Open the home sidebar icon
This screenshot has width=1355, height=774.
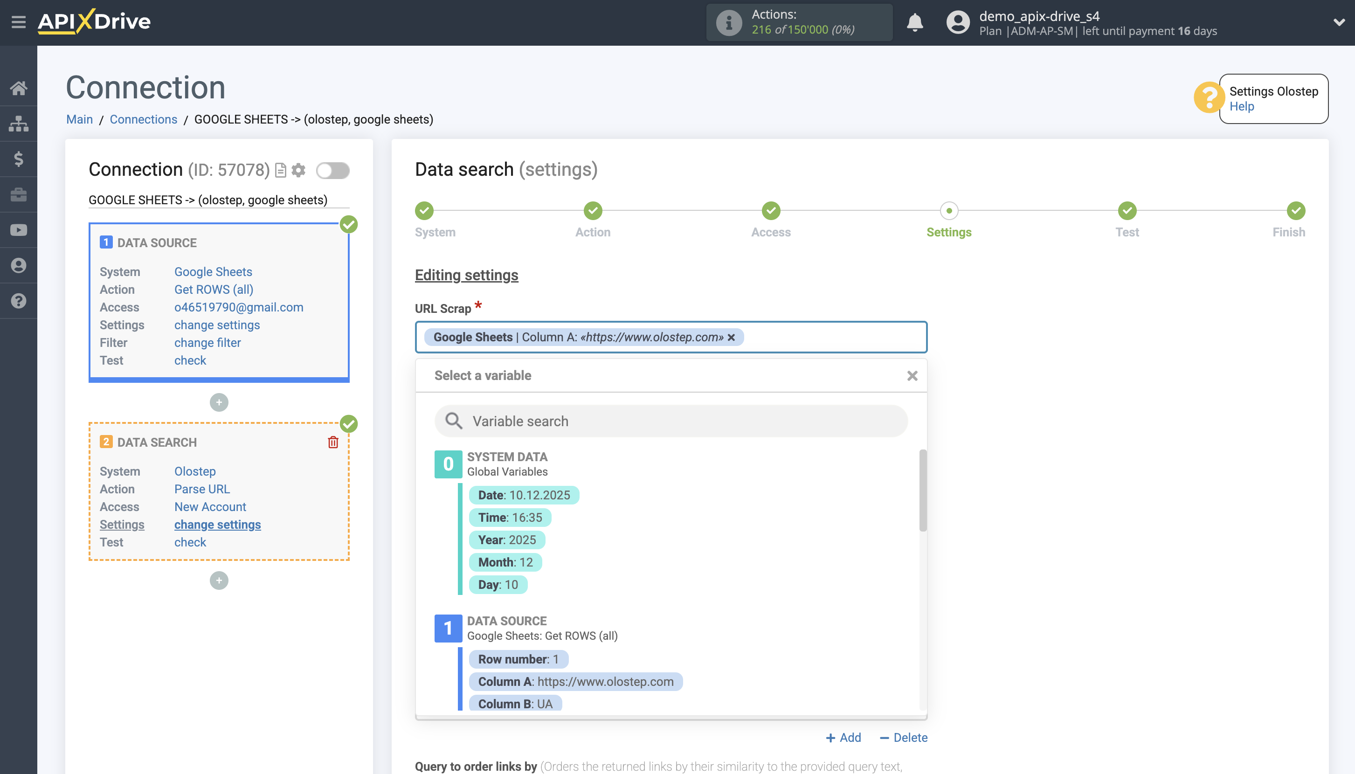click(19, 88)
